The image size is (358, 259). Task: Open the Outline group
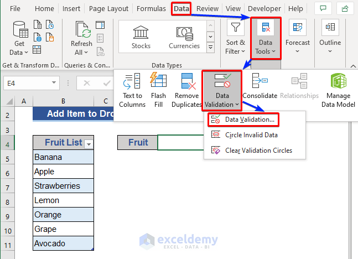[330, 38]
